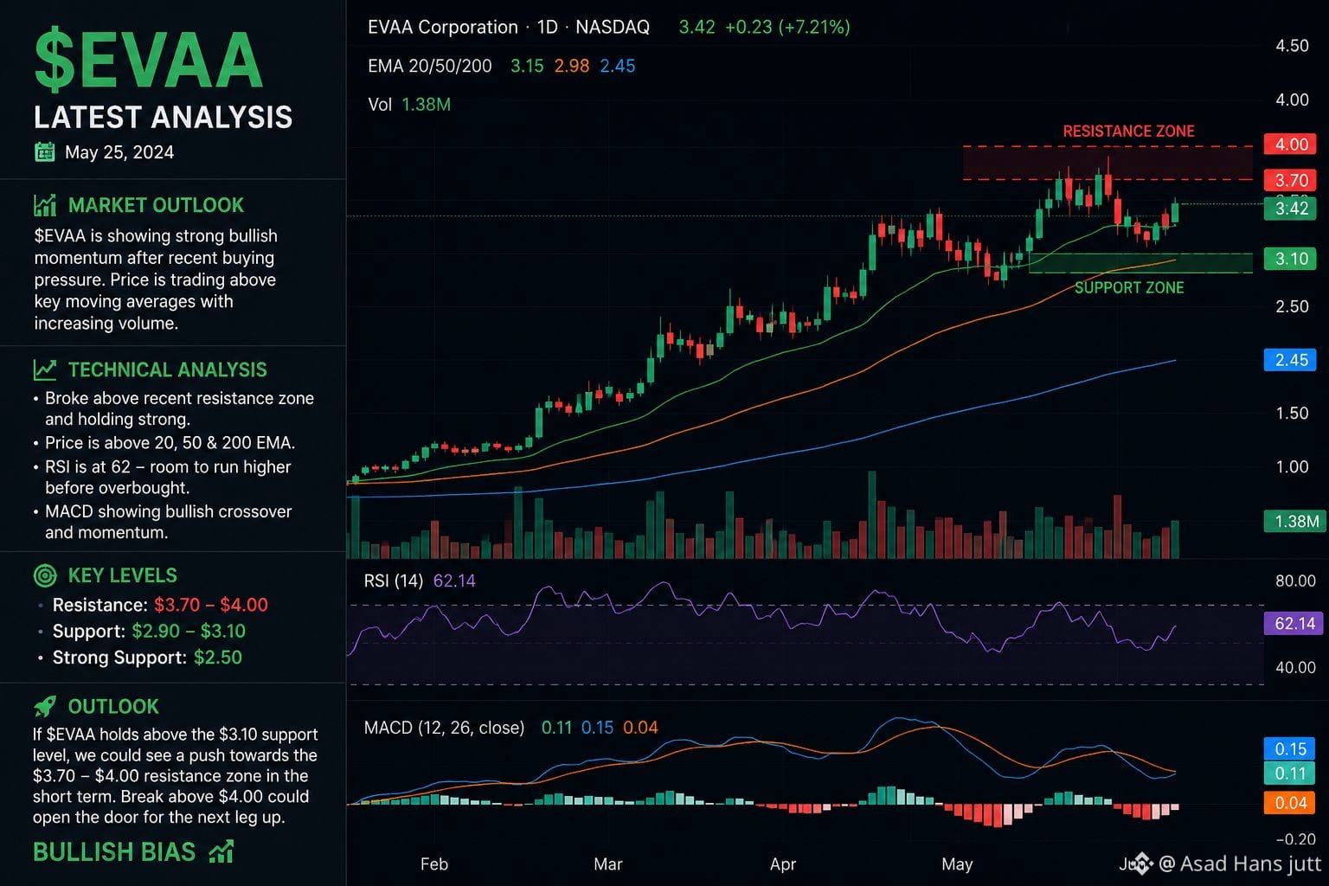Screen dimensions: 1329x886
Task: Select the target icon next to Key Levels
Action: (44, 575)
